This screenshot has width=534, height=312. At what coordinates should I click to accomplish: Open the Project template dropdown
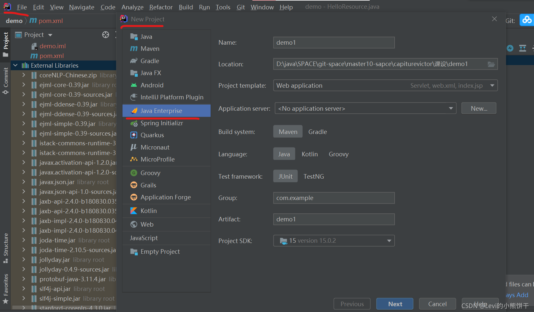[x=385, y=85]
